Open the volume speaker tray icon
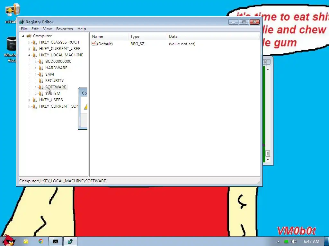 [x=294, y=242]
